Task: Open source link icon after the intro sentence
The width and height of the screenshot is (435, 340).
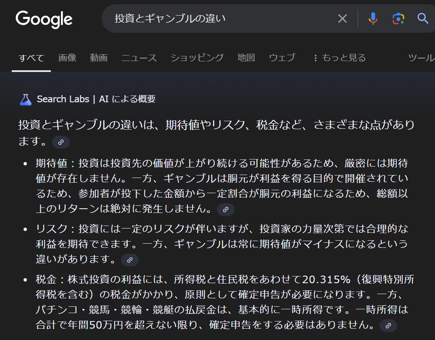Action: coord(61,142)
